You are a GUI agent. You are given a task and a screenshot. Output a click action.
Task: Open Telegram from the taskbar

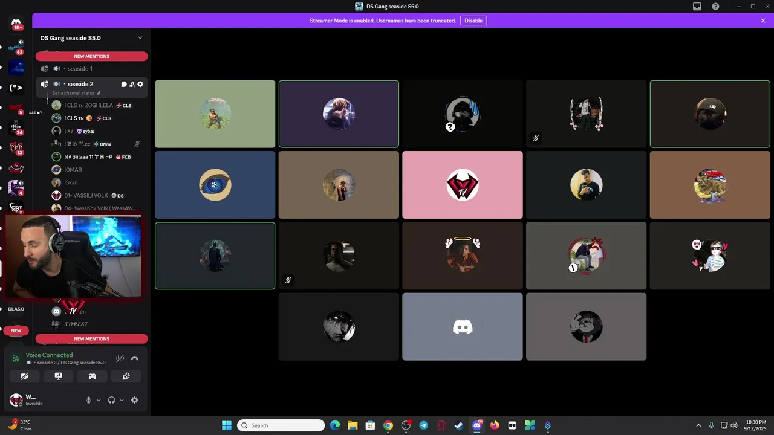[x=423, y=425]
